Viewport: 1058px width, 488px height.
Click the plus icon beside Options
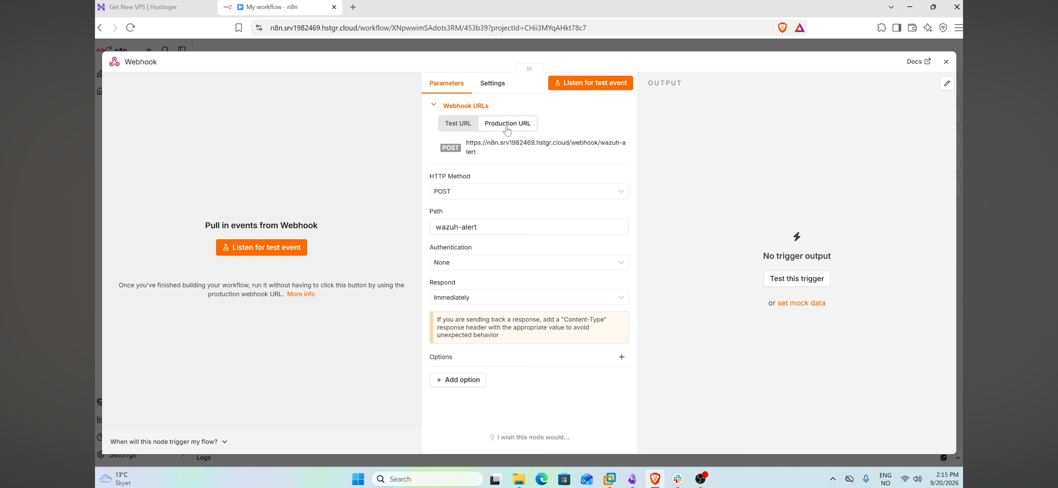621,357
